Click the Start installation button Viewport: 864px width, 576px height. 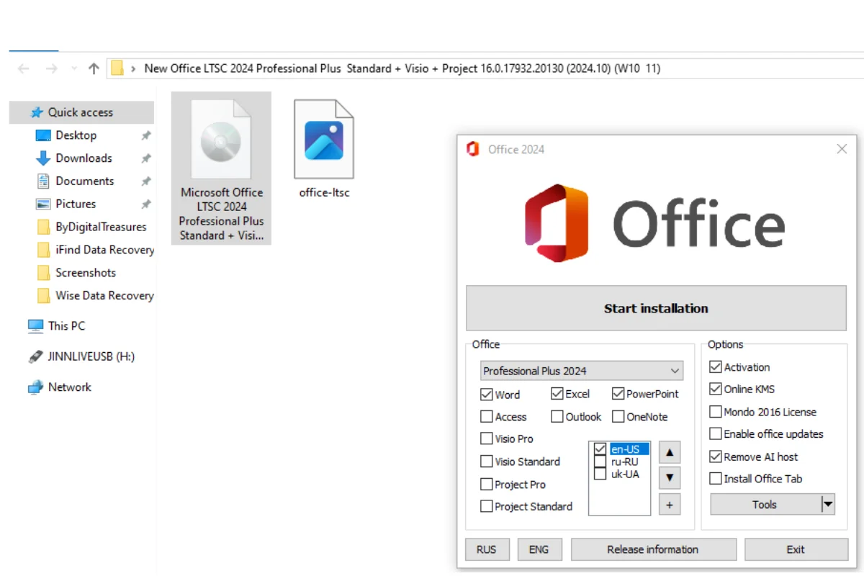(656, 308)
